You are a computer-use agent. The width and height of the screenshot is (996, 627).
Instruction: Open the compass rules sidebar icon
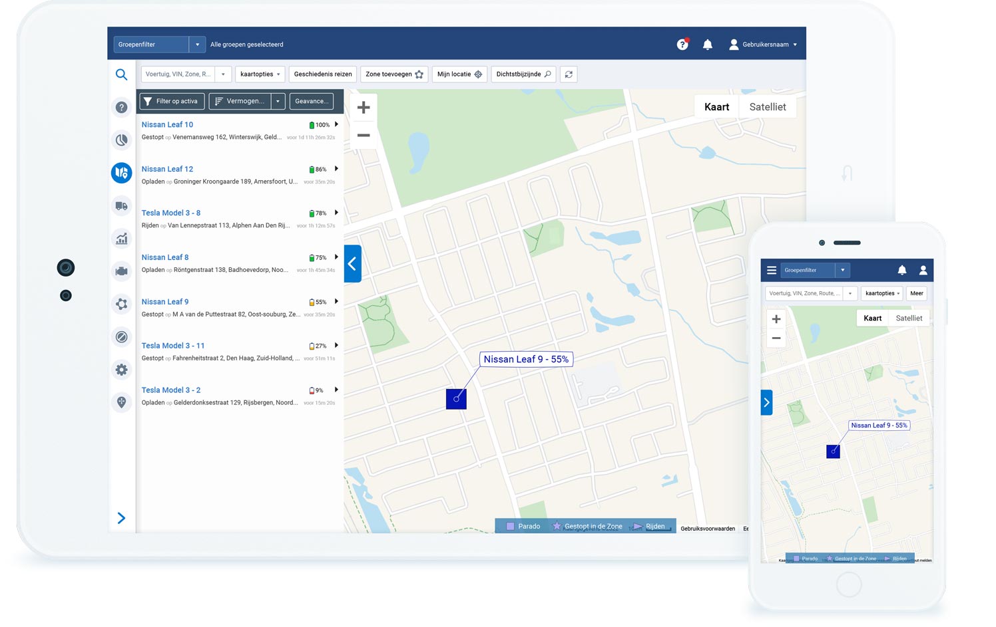[x=121, y=337]
